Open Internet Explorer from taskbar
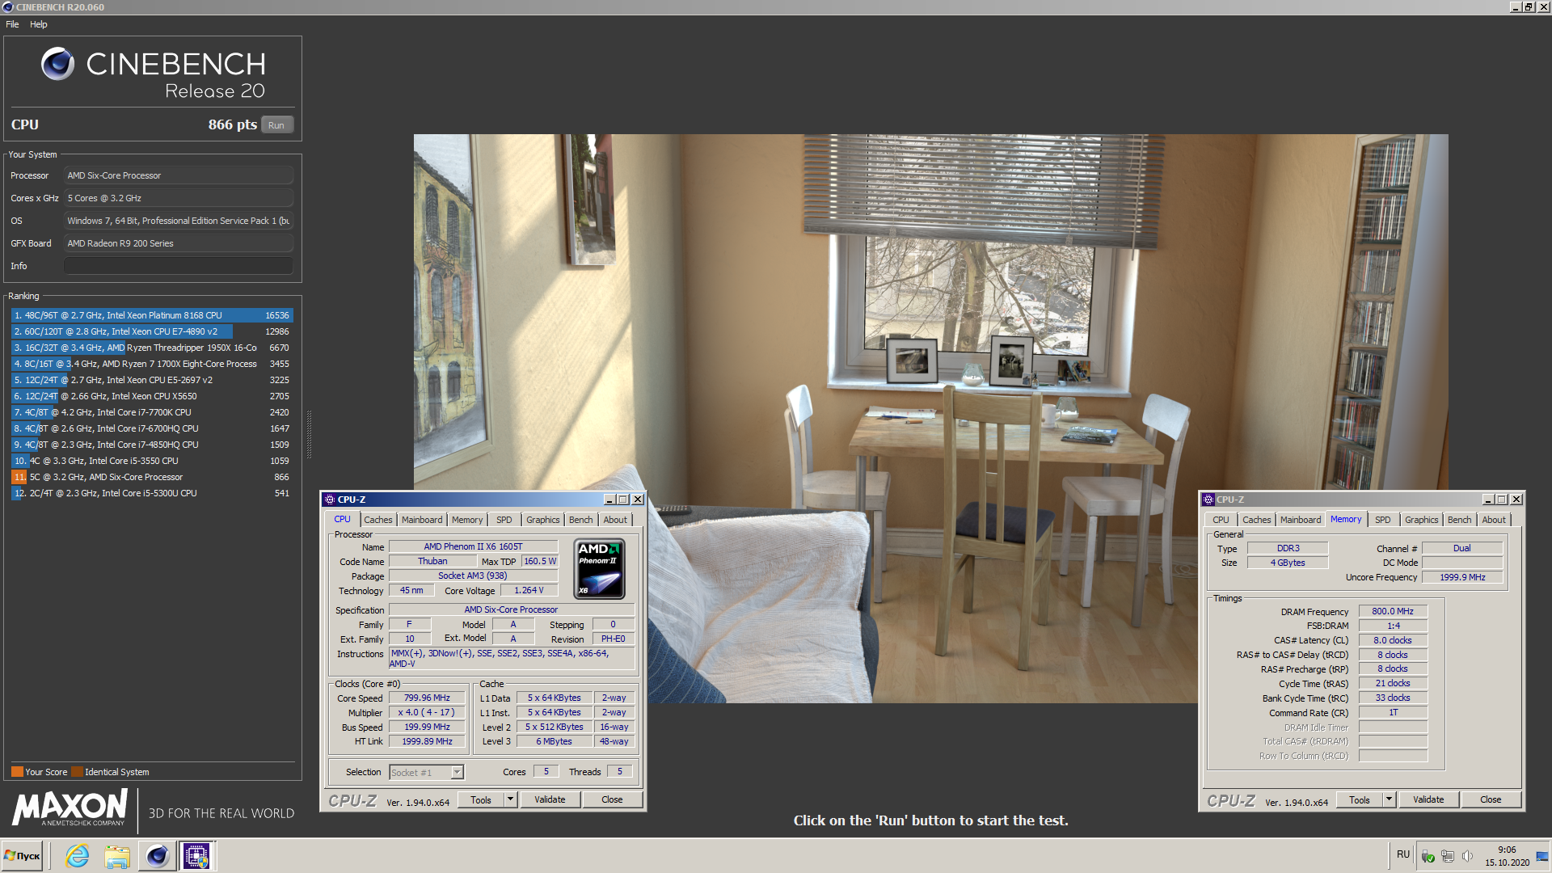1552x873 pixels. point(78,856)
